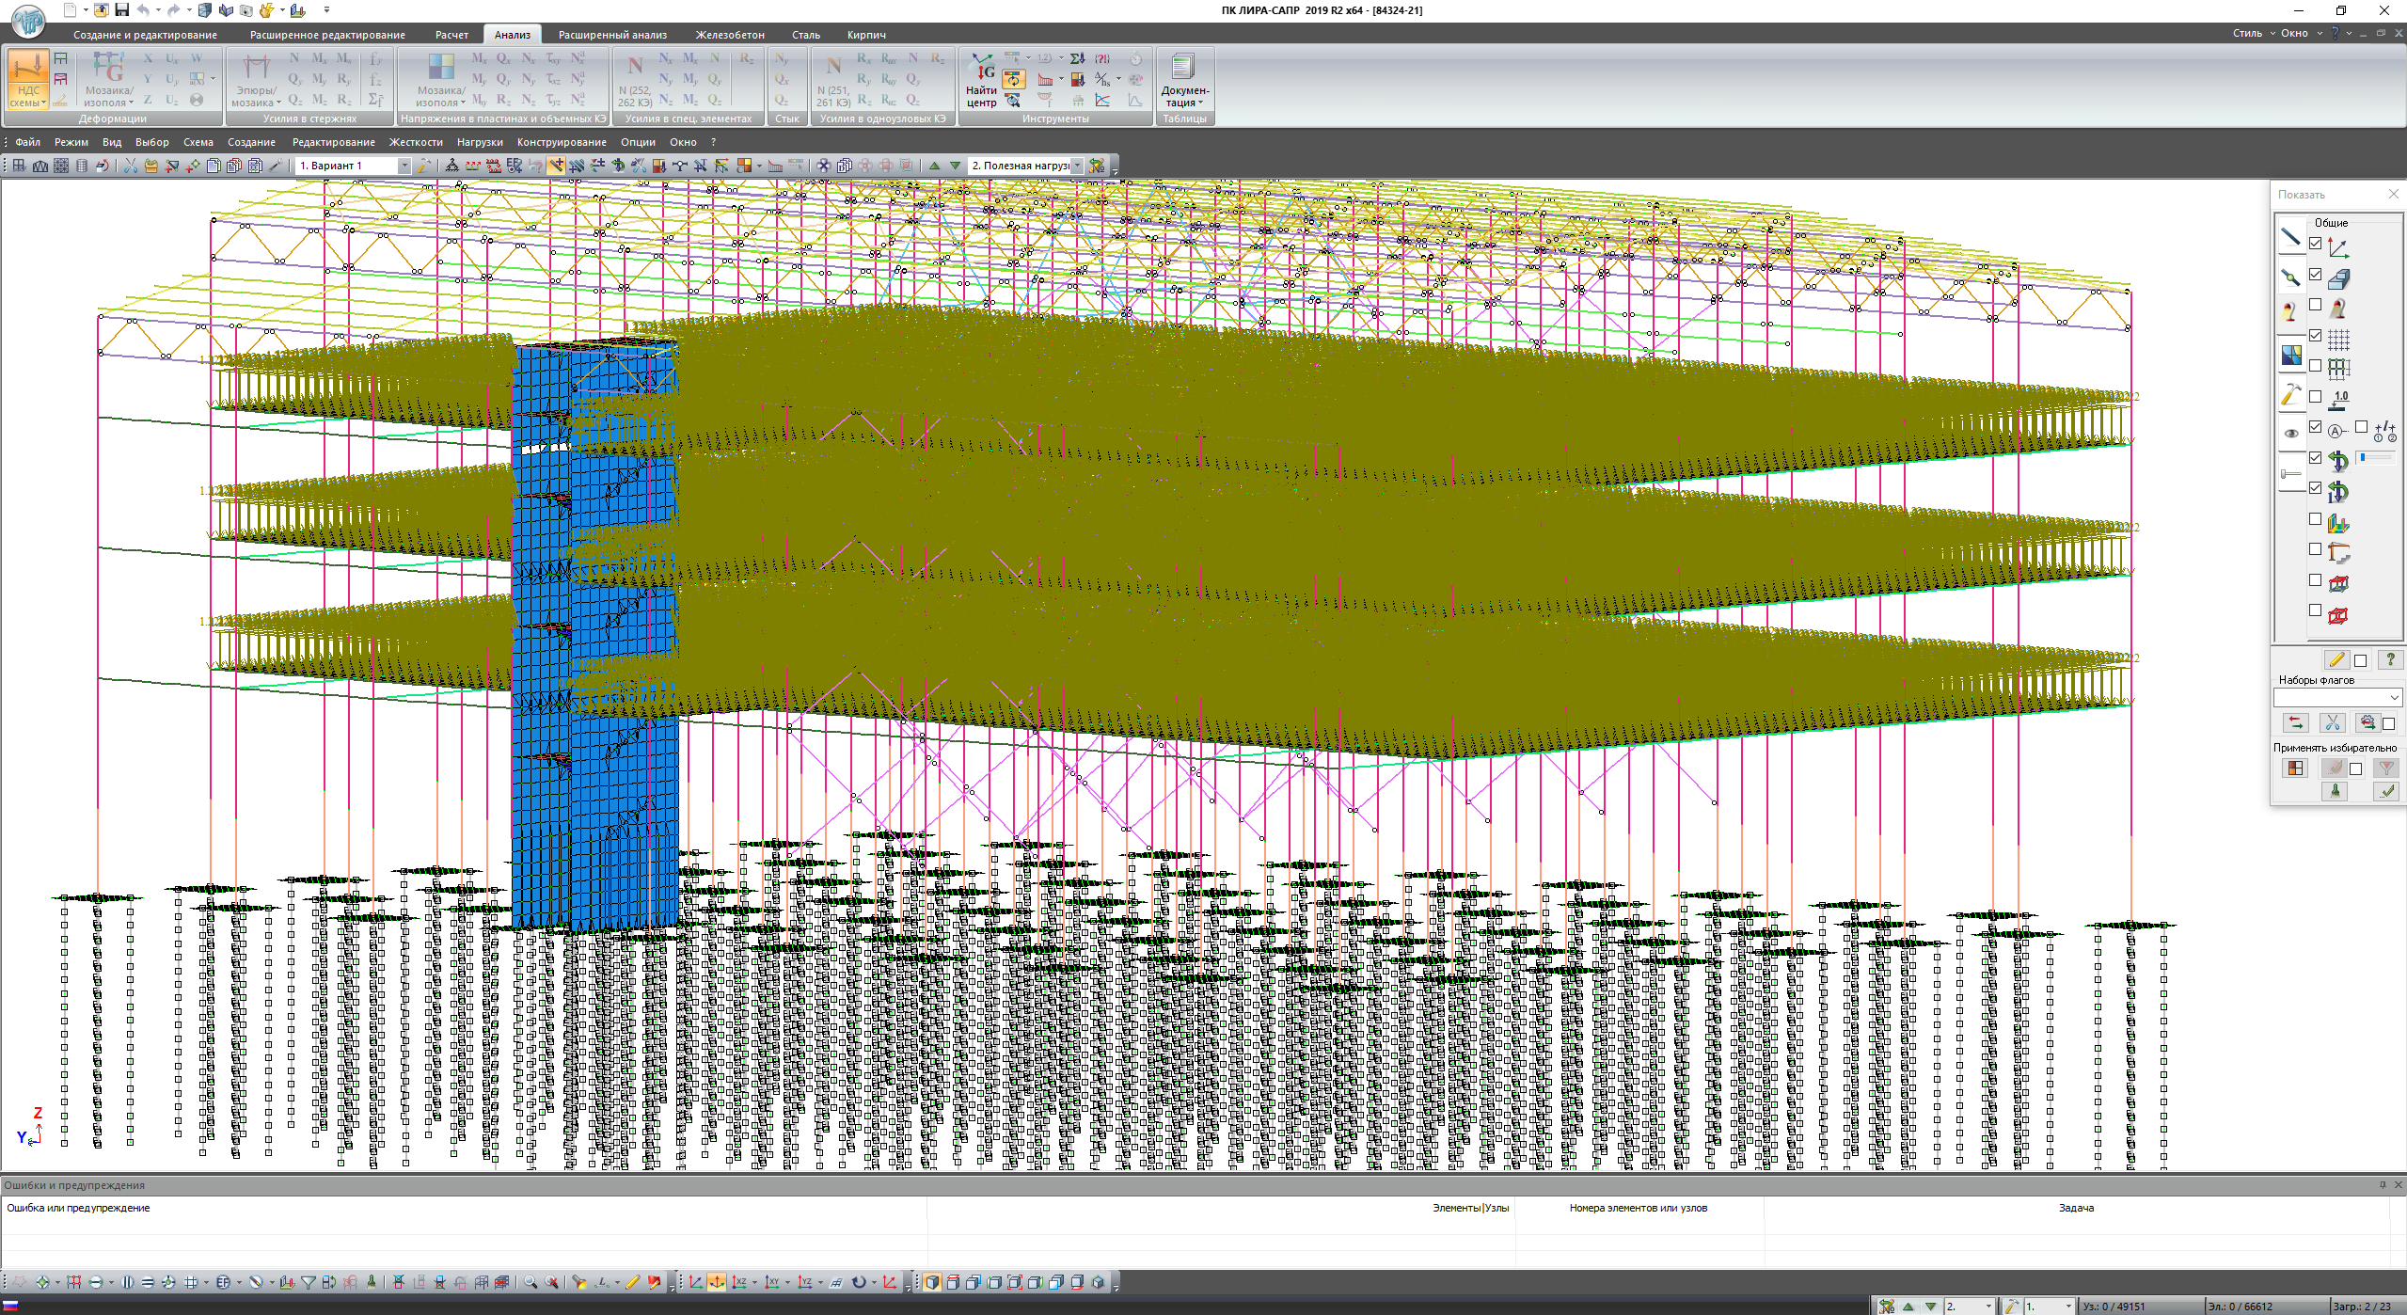This screenshot has width=2407, height=1315.
Task: Enable the lamp lighting checkbox
Action: point(2315,305)
